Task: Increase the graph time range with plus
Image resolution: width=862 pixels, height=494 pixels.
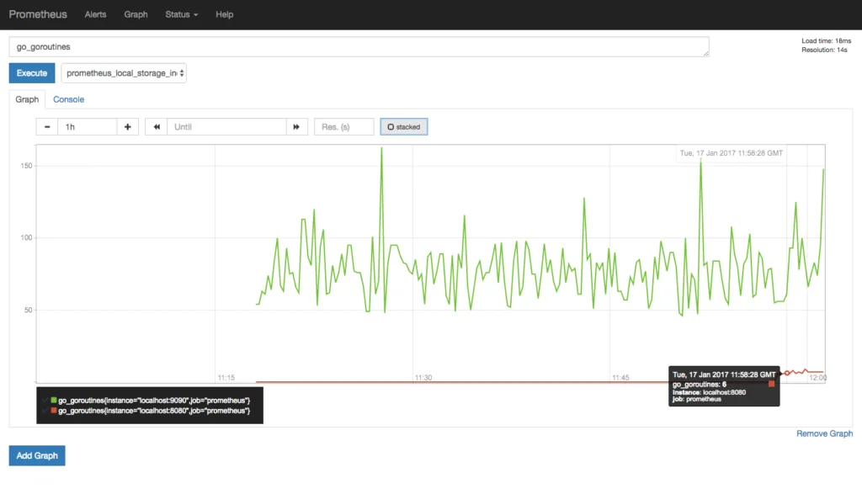Action: (128, 127)
